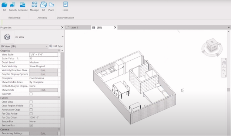Viewport: 231px width, 136px height.
Task: Click the Properties scroll up arrow
Action: click(62, 51)
